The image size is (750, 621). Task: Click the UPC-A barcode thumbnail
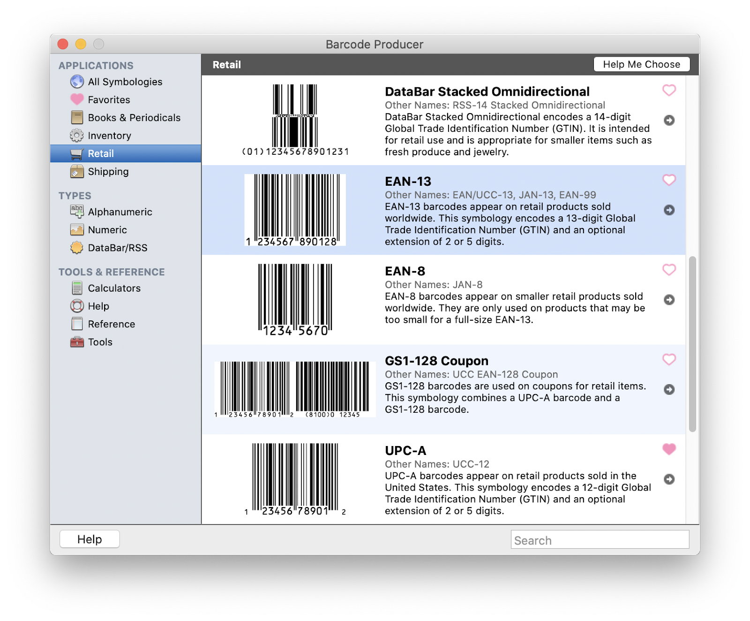coord(295,479)
